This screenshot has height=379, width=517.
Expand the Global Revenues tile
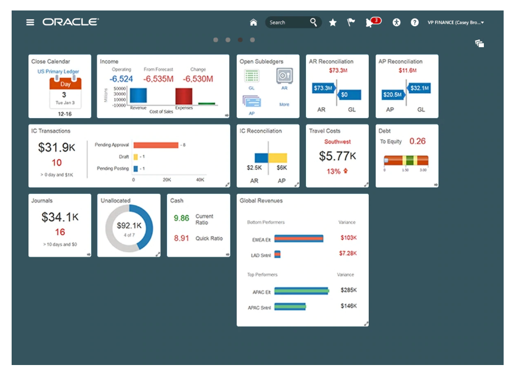pyautogui.click(x=365, y=323)
